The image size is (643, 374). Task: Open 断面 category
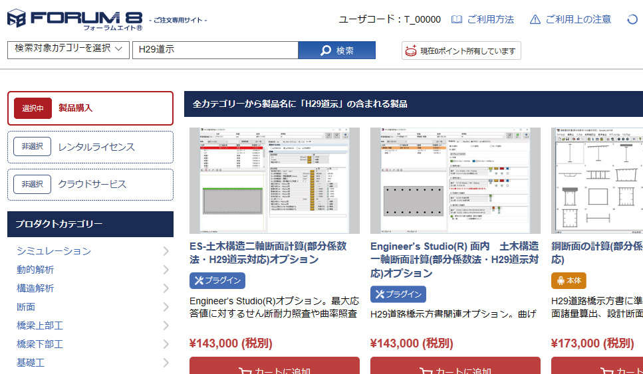[26, 307]
